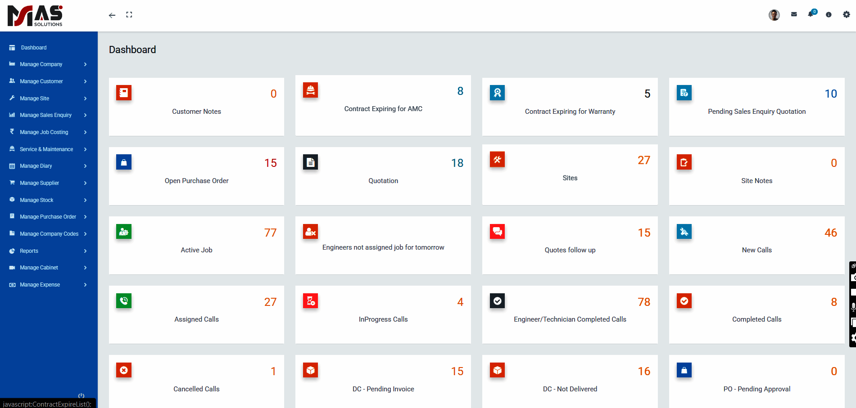Click the count 78 on Engineer/Technician card
The width and height of the screenshot is (856, 408).
click(x=644, y=302)
